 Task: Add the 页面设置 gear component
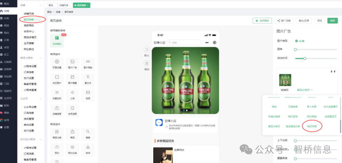pyautogui.click(x=57, y=64)
